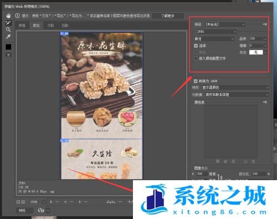Image resolution: width=277 pixels, height=219 pixels.
Task: Open the 品质 quality slider arrow
Action: (265, 39)
